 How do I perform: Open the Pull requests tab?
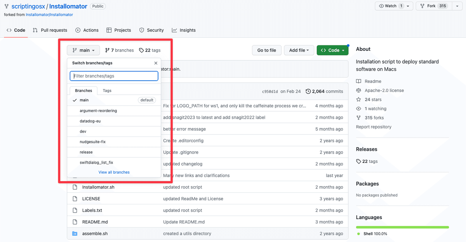(50, 30)
